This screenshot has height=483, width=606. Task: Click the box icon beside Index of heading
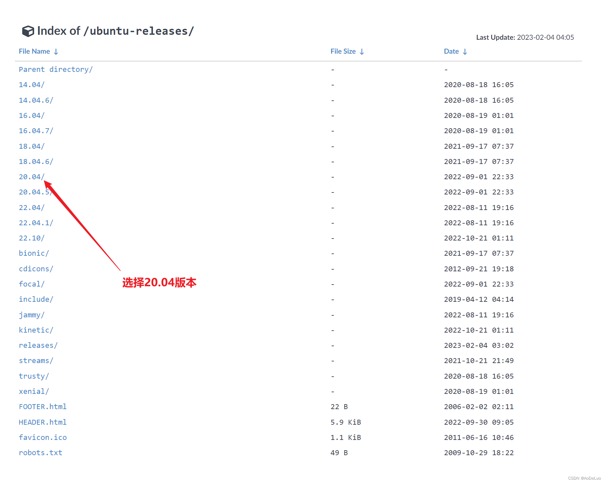(x=28, y=31)
